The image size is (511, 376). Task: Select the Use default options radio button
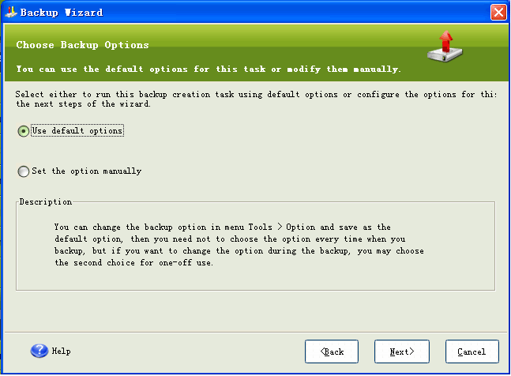pos(24,131)
